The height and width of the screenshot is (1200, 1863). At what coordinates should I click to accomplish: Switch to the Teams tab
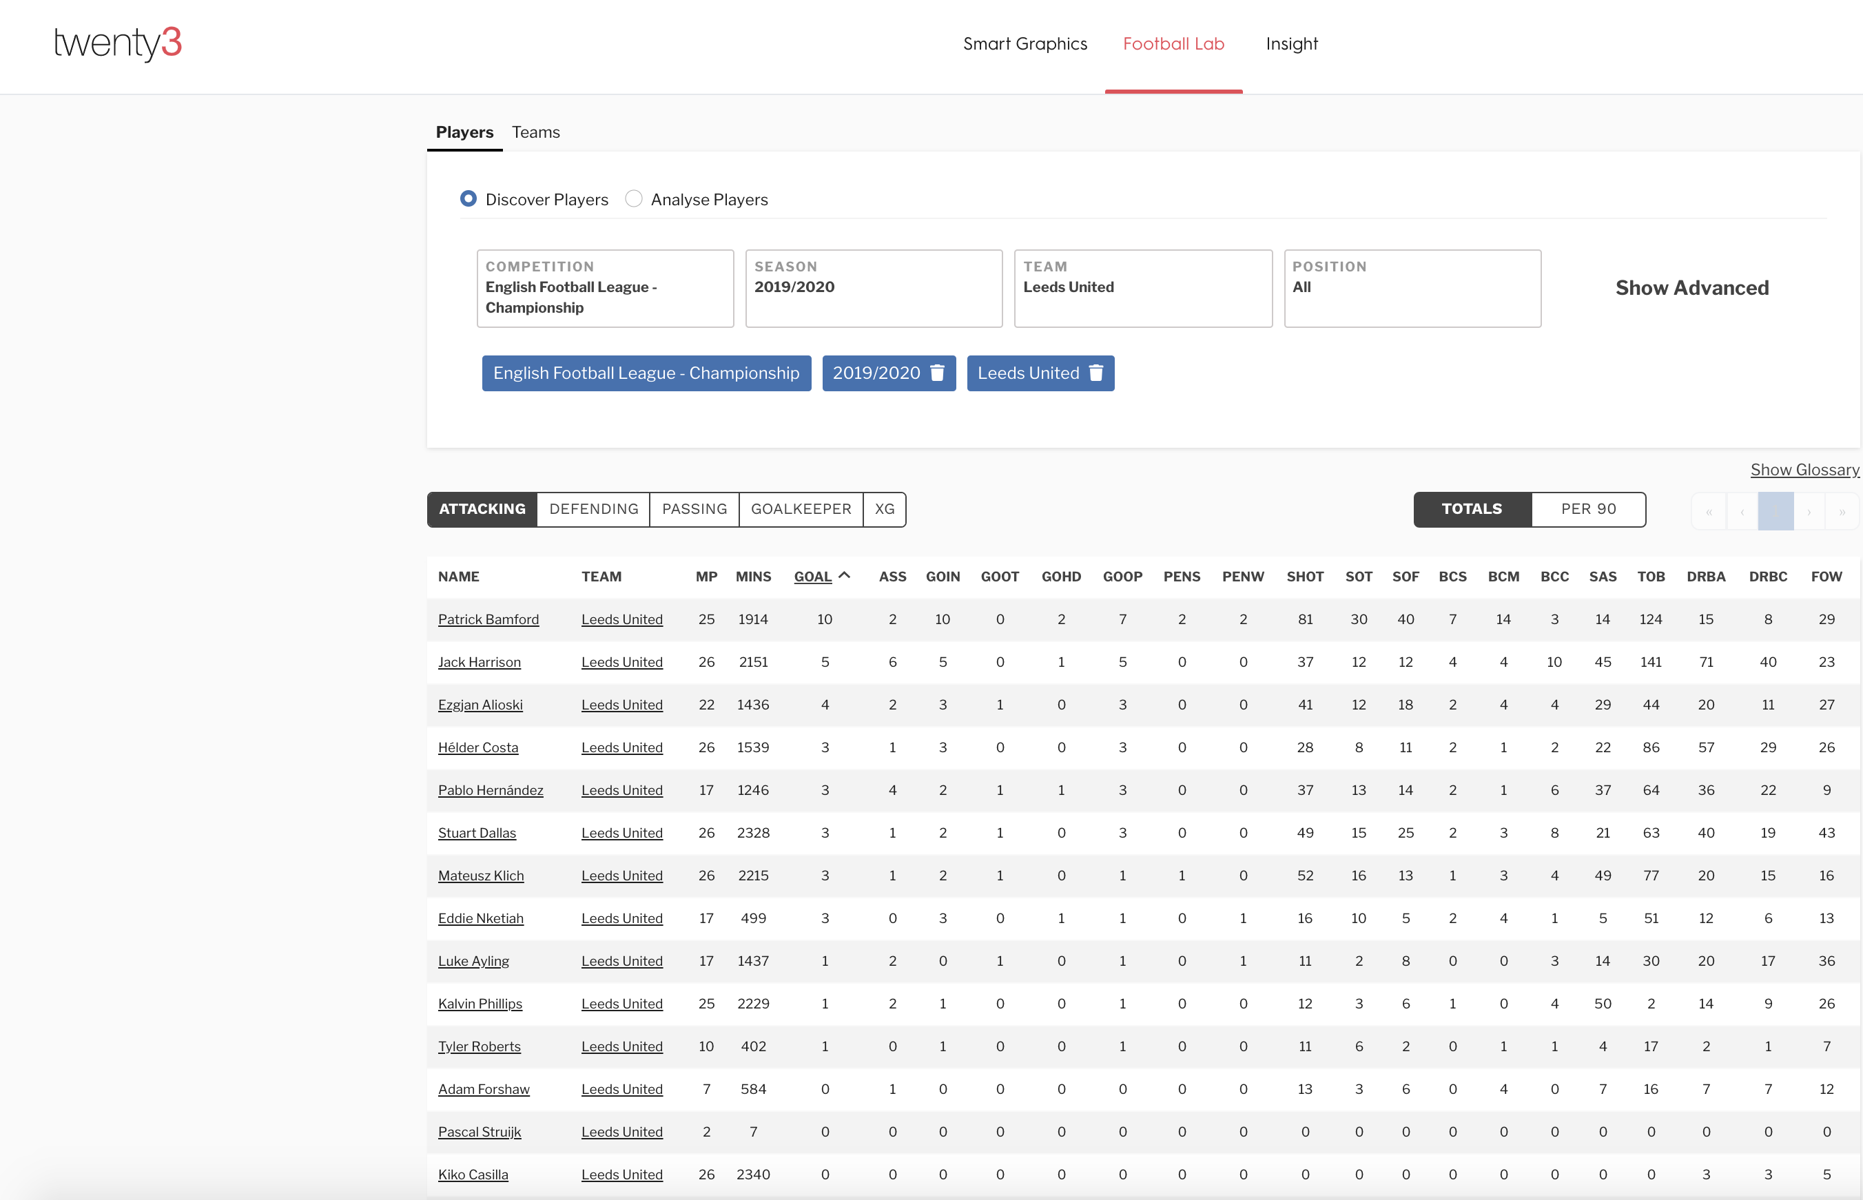click(x=535, y=132)
